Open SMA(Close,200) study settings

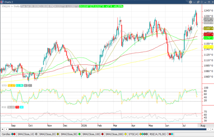coord(116,134)
